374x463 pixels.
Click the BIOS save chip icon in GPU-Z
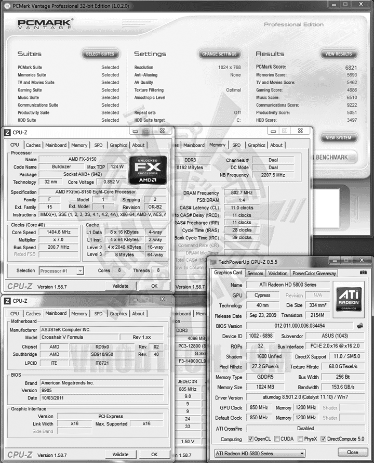pyautogui.click(x=360, y=326)
